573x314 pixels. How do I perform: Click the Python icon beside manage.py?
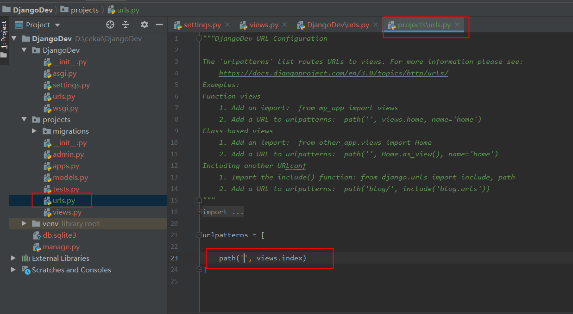(37, 247)
